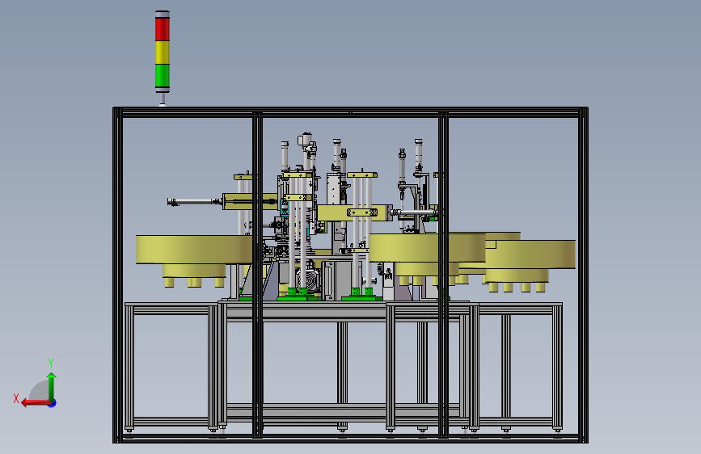
Task: Select the horizontal cylinder rod at left of machine
Action: click(x=195, y=202)
